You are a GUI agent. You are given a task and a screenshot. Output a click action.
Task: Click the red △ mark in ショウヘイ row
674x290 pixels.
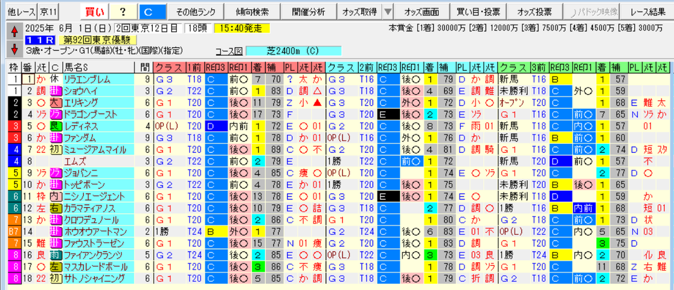coord(318,91)
